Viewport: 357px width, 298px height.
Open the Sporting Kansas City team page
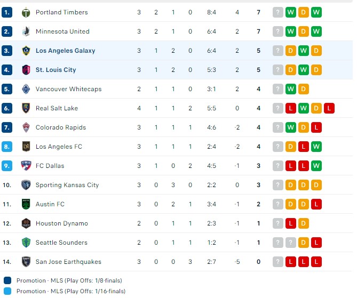coord(67,185)
